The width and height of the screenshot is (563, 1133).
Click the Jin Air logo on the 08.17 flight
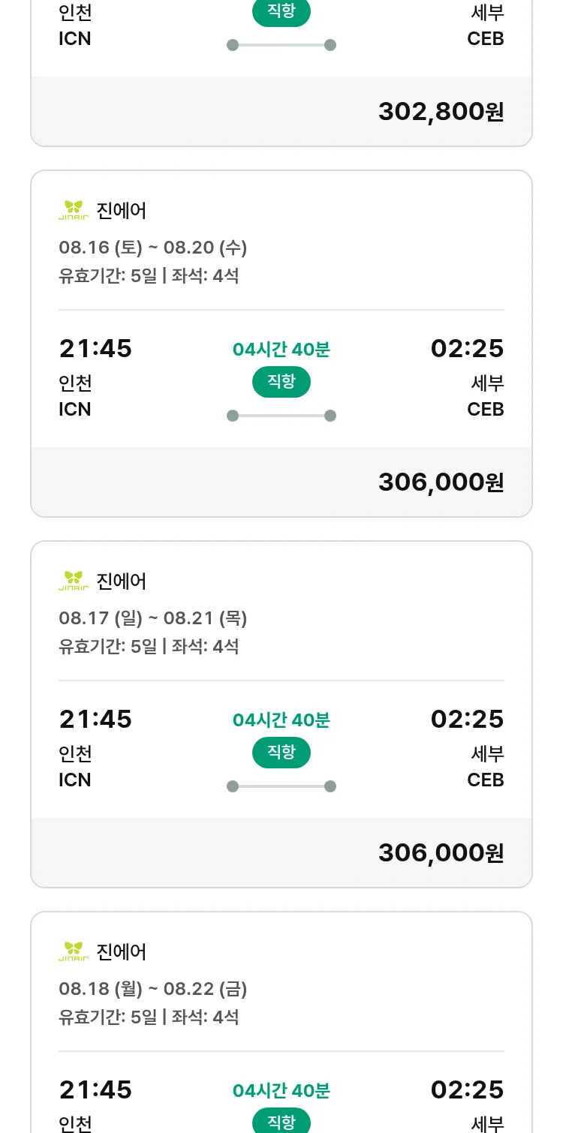coord(74,581)
